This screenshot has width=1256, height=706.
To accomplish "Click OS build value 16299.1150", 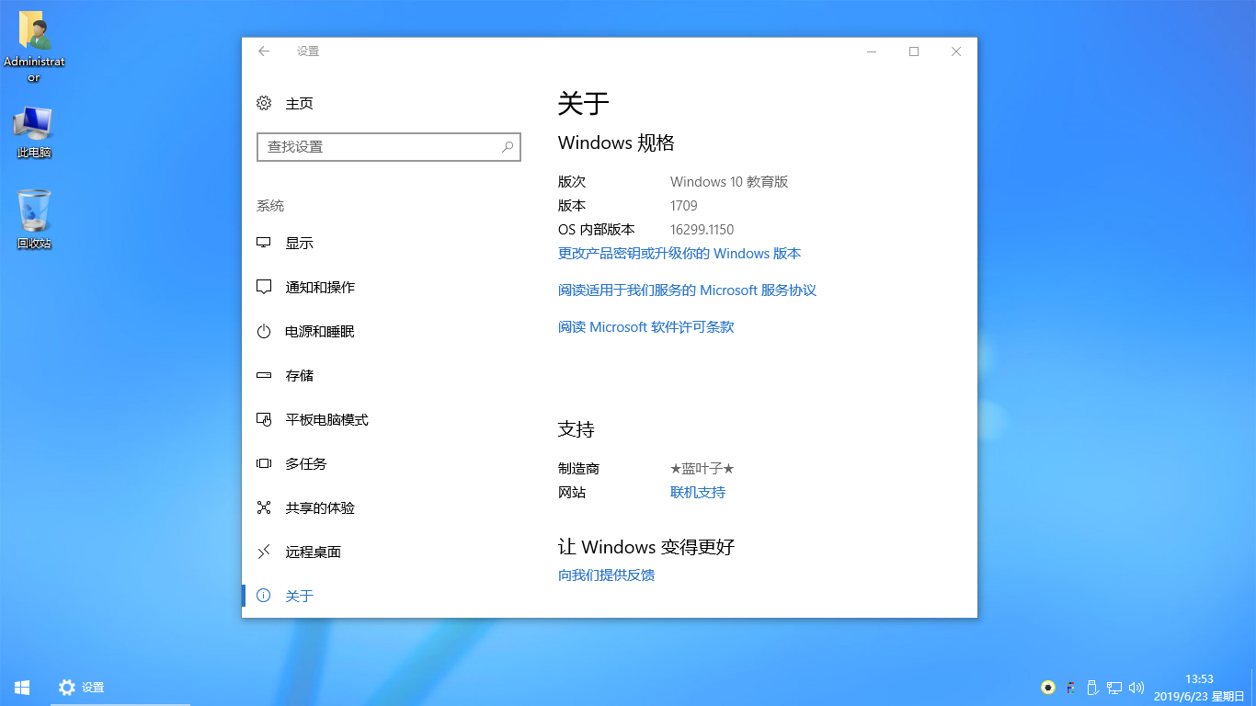I will 702,230.
